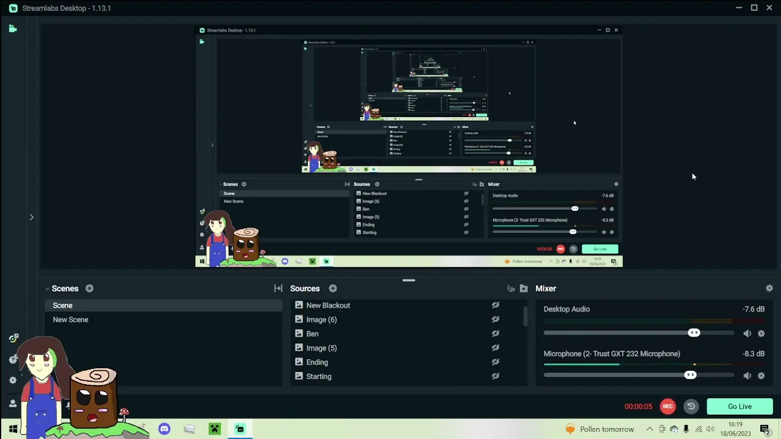Switch to New Scene
Screen dimensions: 781x439
tap(164, 319)
